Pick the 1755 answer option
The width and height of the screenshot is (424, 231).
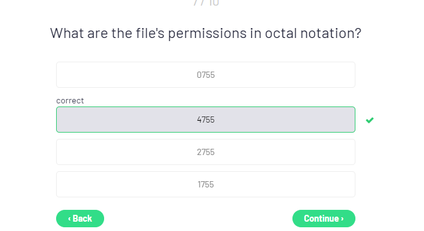click(206, 184)
